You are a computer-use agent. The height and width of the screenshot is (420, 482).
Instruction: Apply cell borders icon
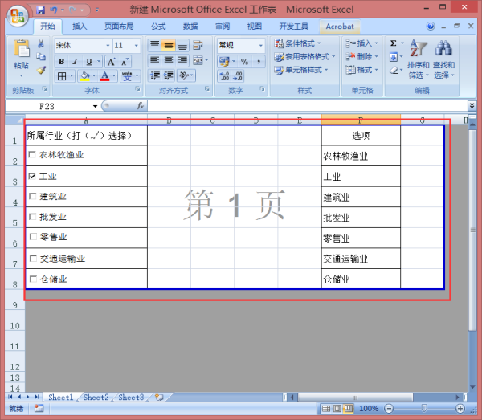pos(62,75)
